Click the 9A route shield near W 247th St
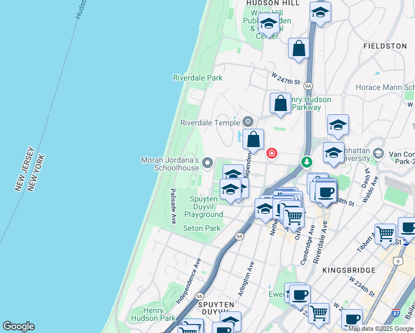Viewport: 415px width, 333px height. (x=308, y=86)
